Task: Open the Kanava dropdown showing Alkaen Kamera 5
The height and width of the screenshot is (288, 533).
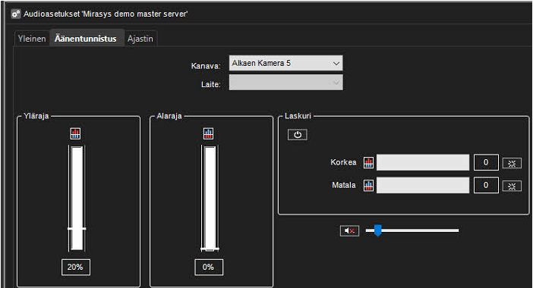Action: tap(286, 63)
